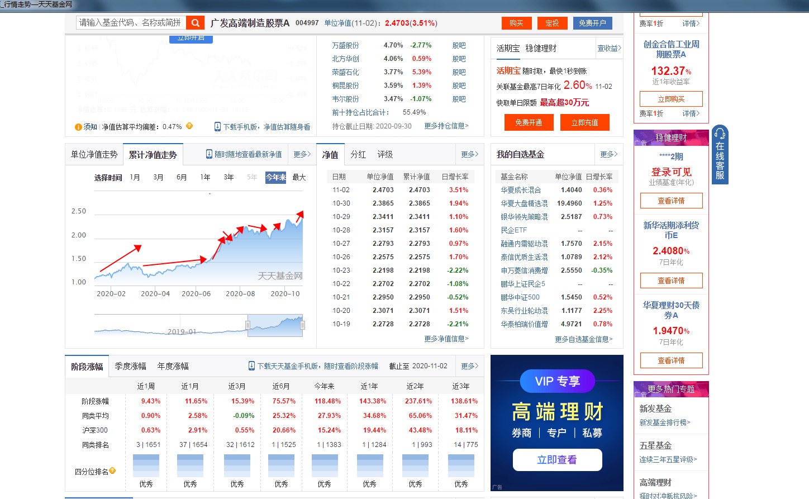Click the info icon before 须知

(78, 127)
